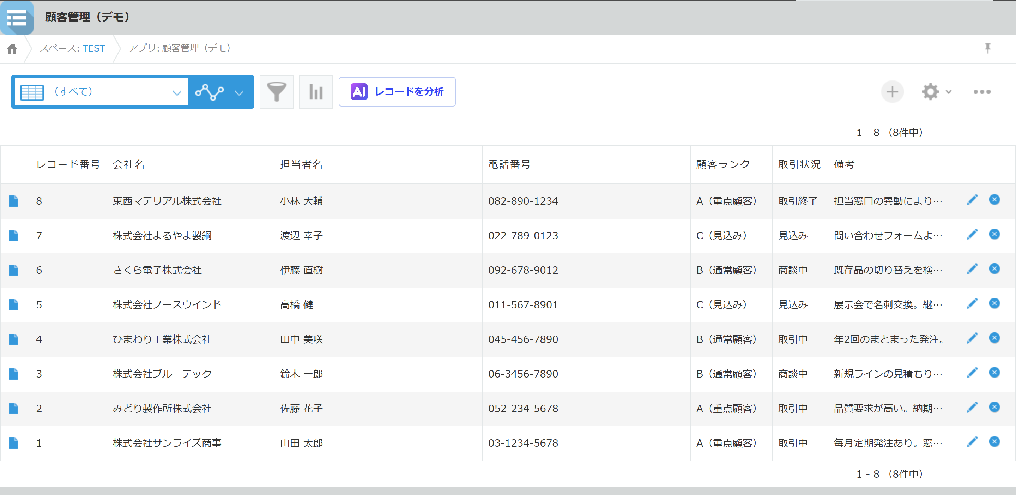Open record details for ひまわり工業株式会社
The height and width of the screenshot is (495, 1016).
click(x=13, y=340)
